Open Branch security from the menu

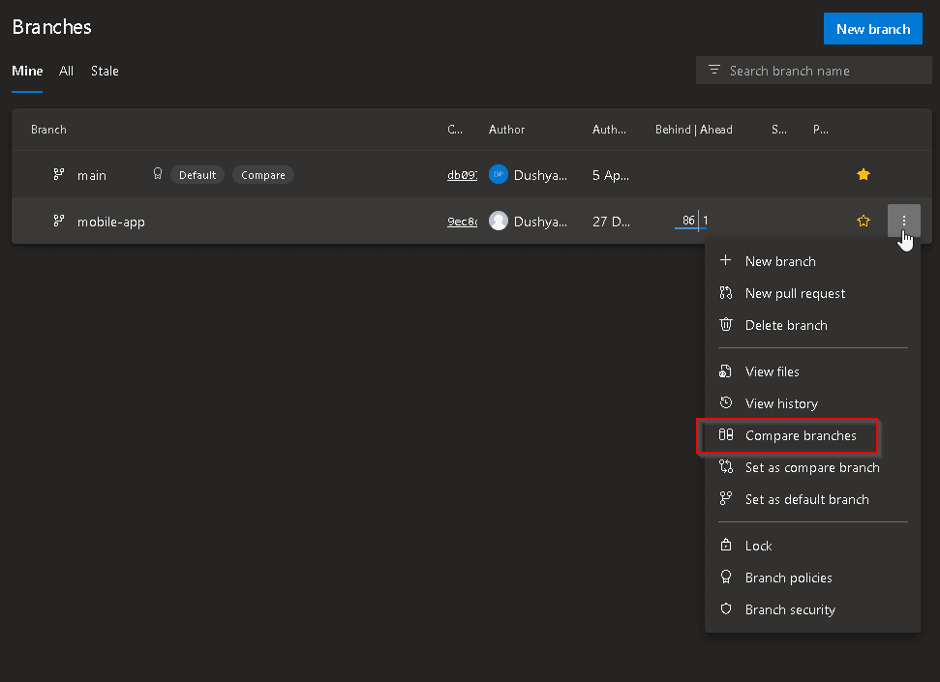coord(812,609)
